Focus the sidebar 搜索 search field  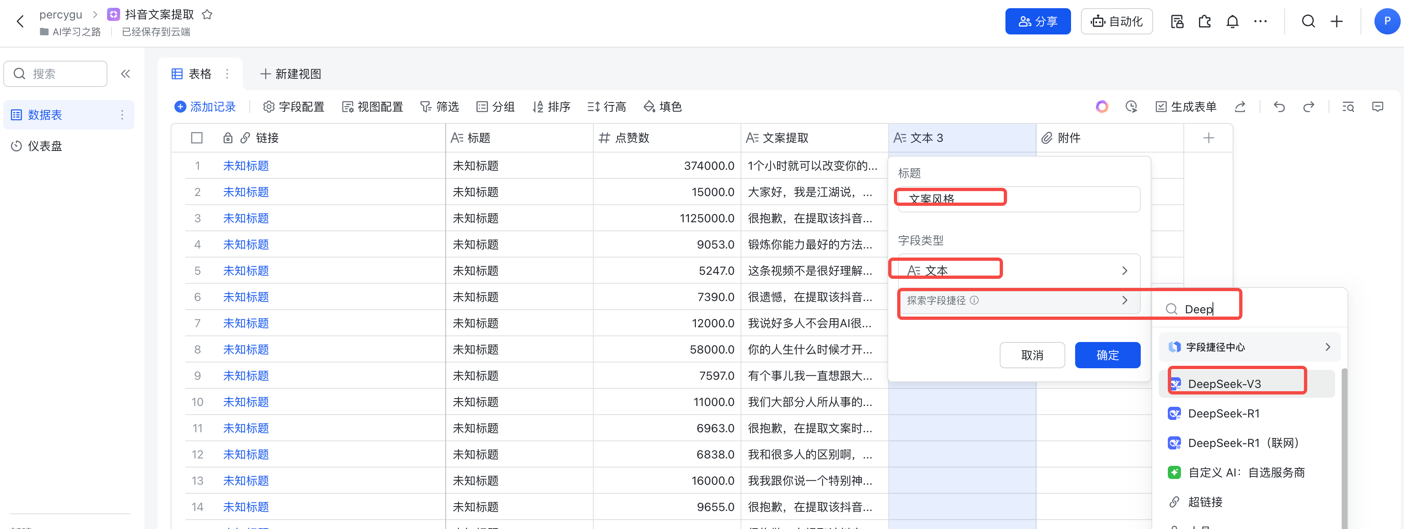coord(56,73)
